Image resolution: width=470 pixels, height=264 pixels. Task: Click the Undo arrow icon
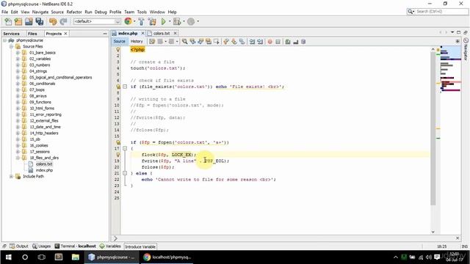[53, 21]
